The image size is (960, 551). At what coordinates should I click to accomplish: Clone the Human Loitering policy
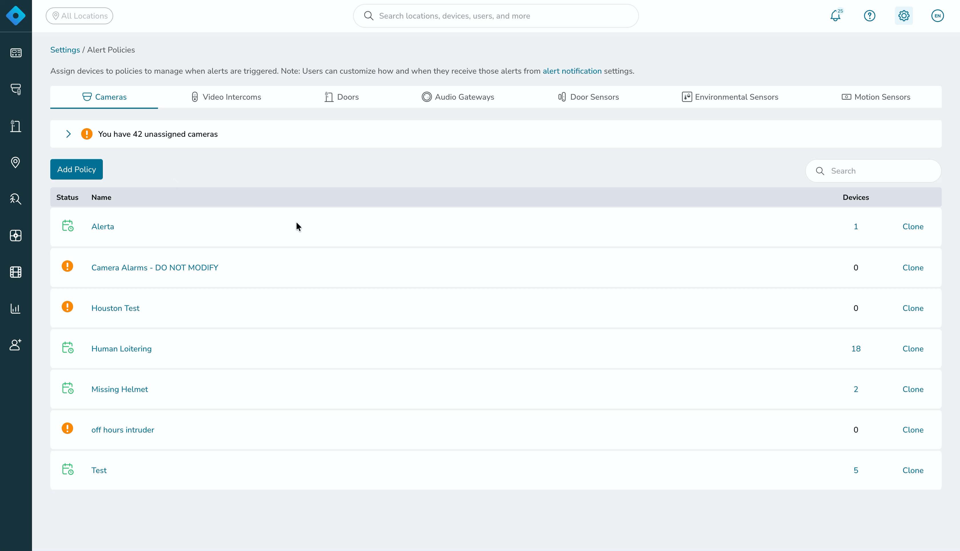(x=913, y=349)
